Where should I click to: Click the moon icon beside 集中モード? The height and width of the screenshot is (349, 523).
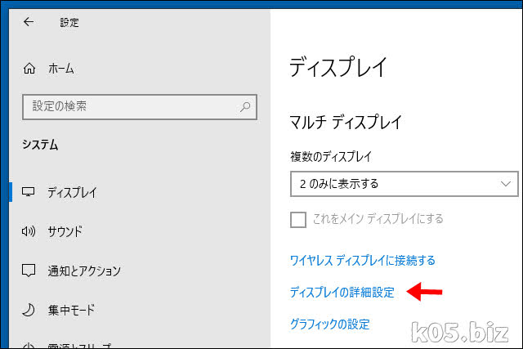point(29,310)
